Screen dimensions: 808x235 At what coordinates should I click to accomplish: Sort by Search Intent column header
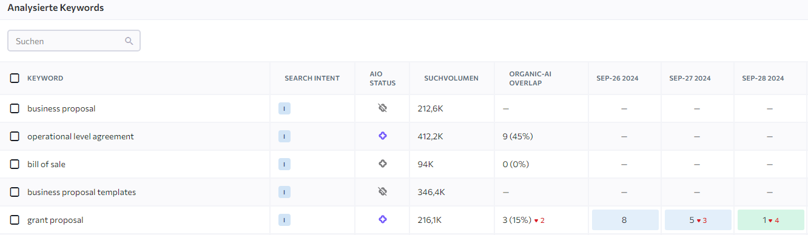coord(312,78)
